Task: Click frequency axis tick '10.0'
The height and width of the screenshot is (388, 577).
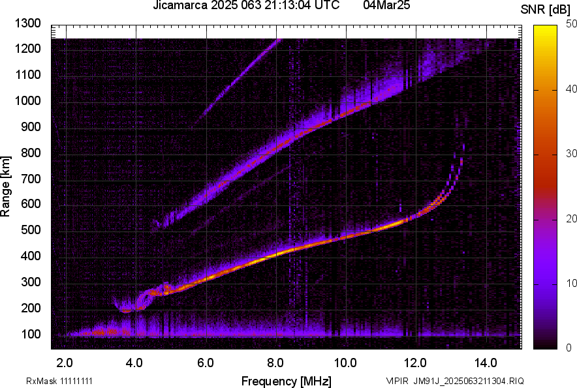Action: click(345, 363)
